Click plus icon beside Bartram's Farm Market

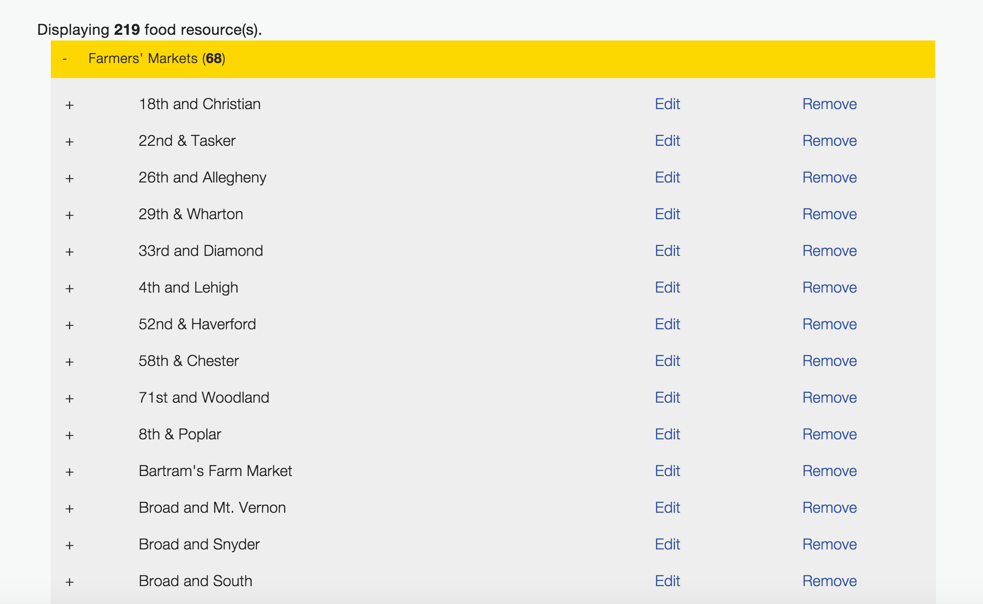pos(70,472)
